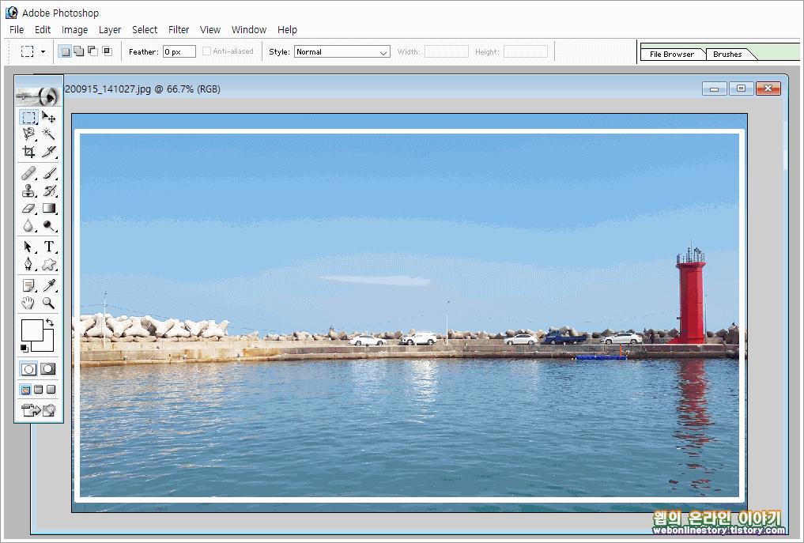The height and width of the screenshot is (543, 804).
Task: Open the Filter menu
Action: point(179,30)
